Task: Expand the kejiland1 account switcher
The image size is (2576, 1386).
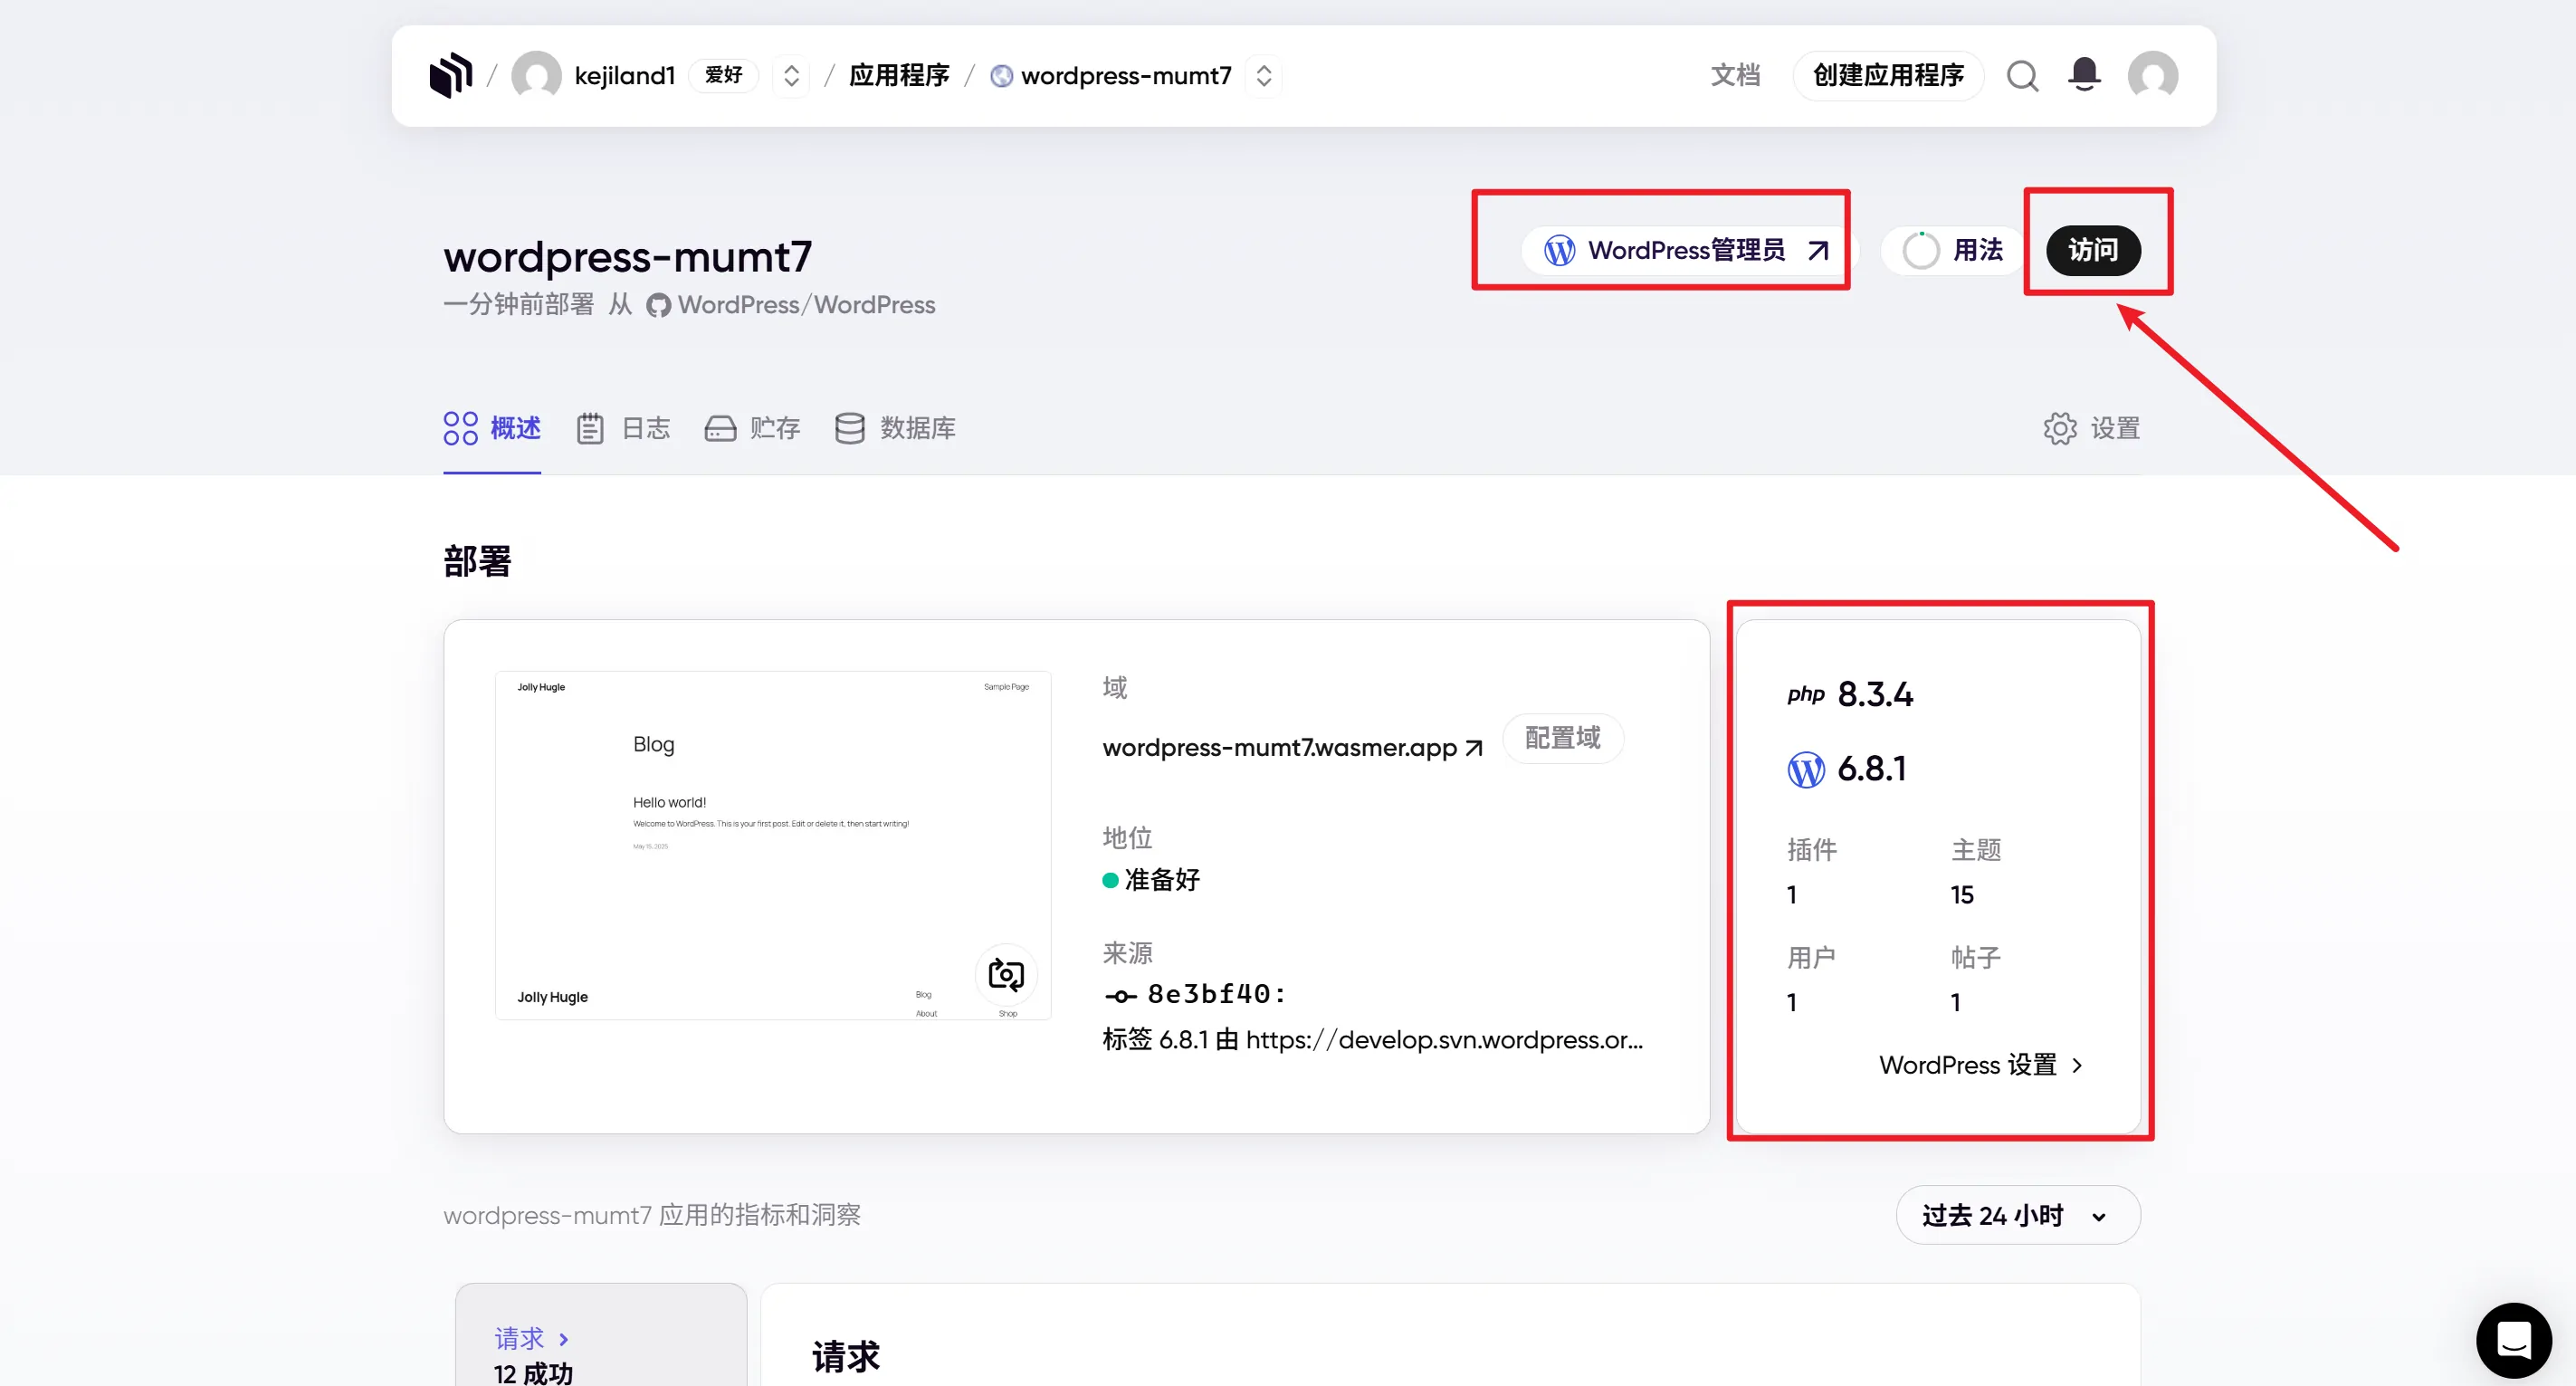Action: tap(791, 75)
